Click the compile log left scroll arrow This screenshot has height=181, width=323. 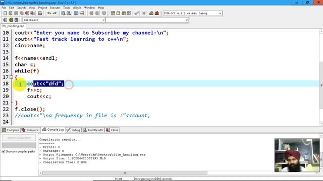click(40, 173)
